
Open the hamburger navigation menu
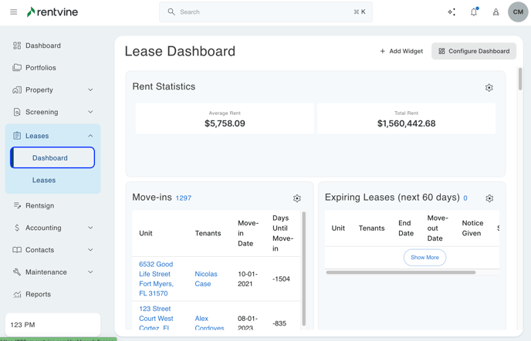tap(13, 12)
